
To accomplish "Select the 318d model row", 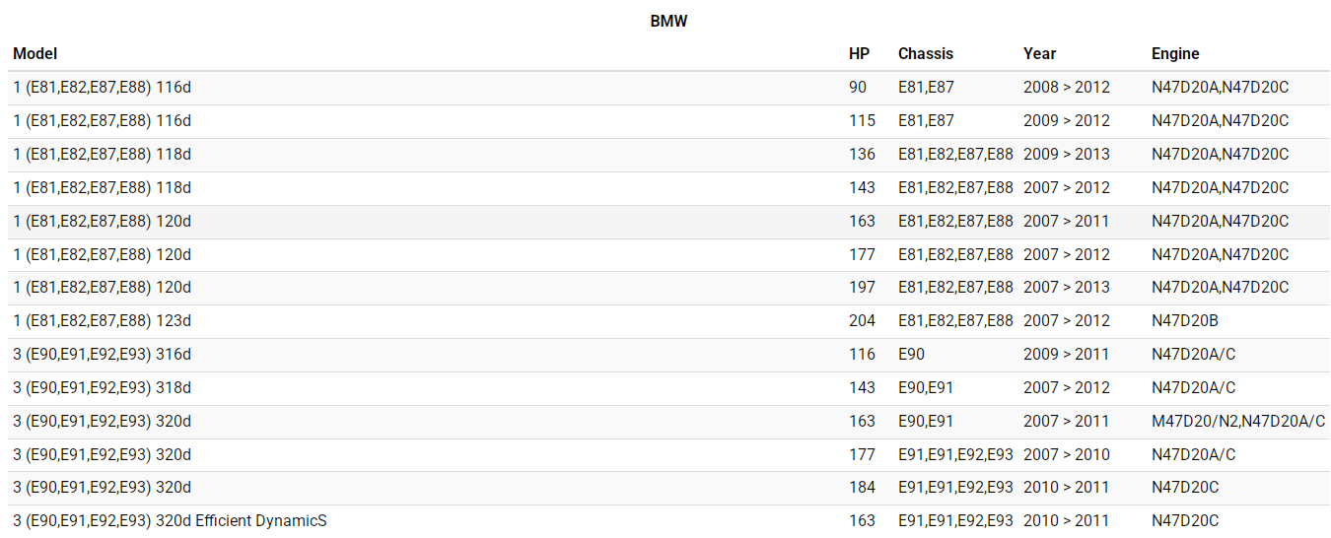I will (103, 388).
